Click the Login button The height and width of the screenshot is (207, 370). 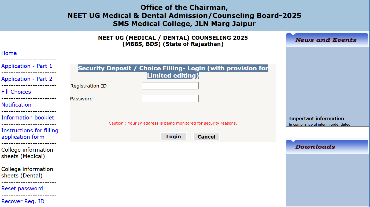point(173,136)
